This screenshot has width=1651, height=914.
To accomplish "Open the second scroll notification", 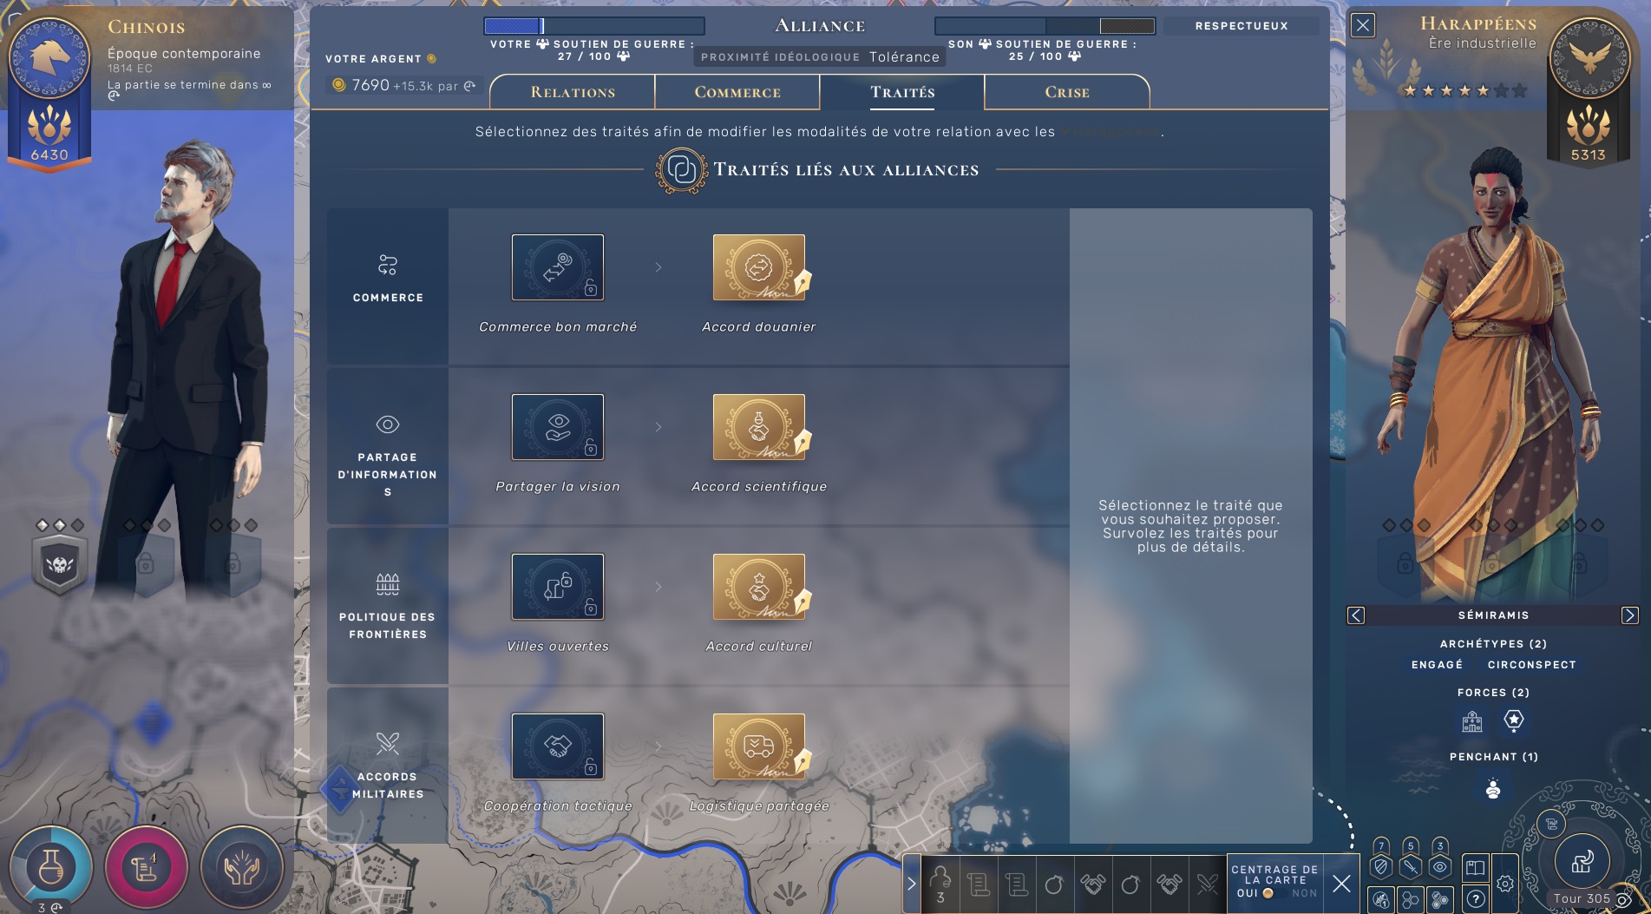I will (1017, 884).
